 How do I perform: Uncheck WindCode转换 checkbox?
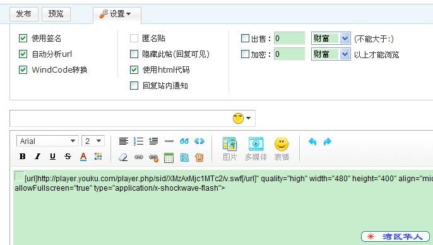click(x=23, y=69)
